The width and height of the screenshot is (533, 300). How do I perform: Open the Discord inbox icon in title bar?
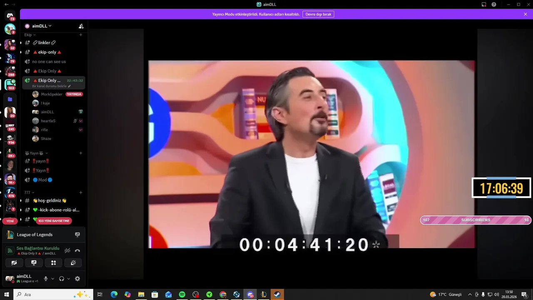point(484,5)
